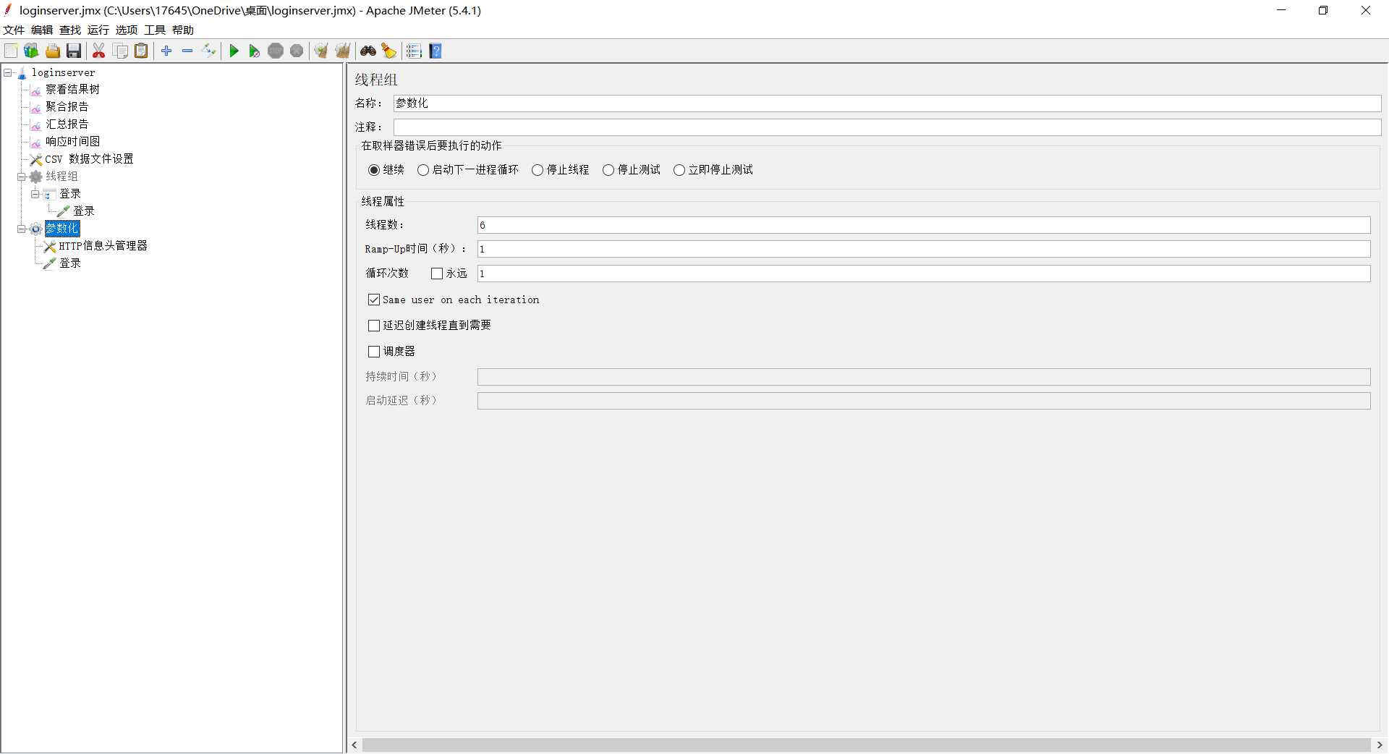The height and width of the screenshot is (754, 1389).
Task: Click the blue plus Expand All icon
Action: pos(166,51)
